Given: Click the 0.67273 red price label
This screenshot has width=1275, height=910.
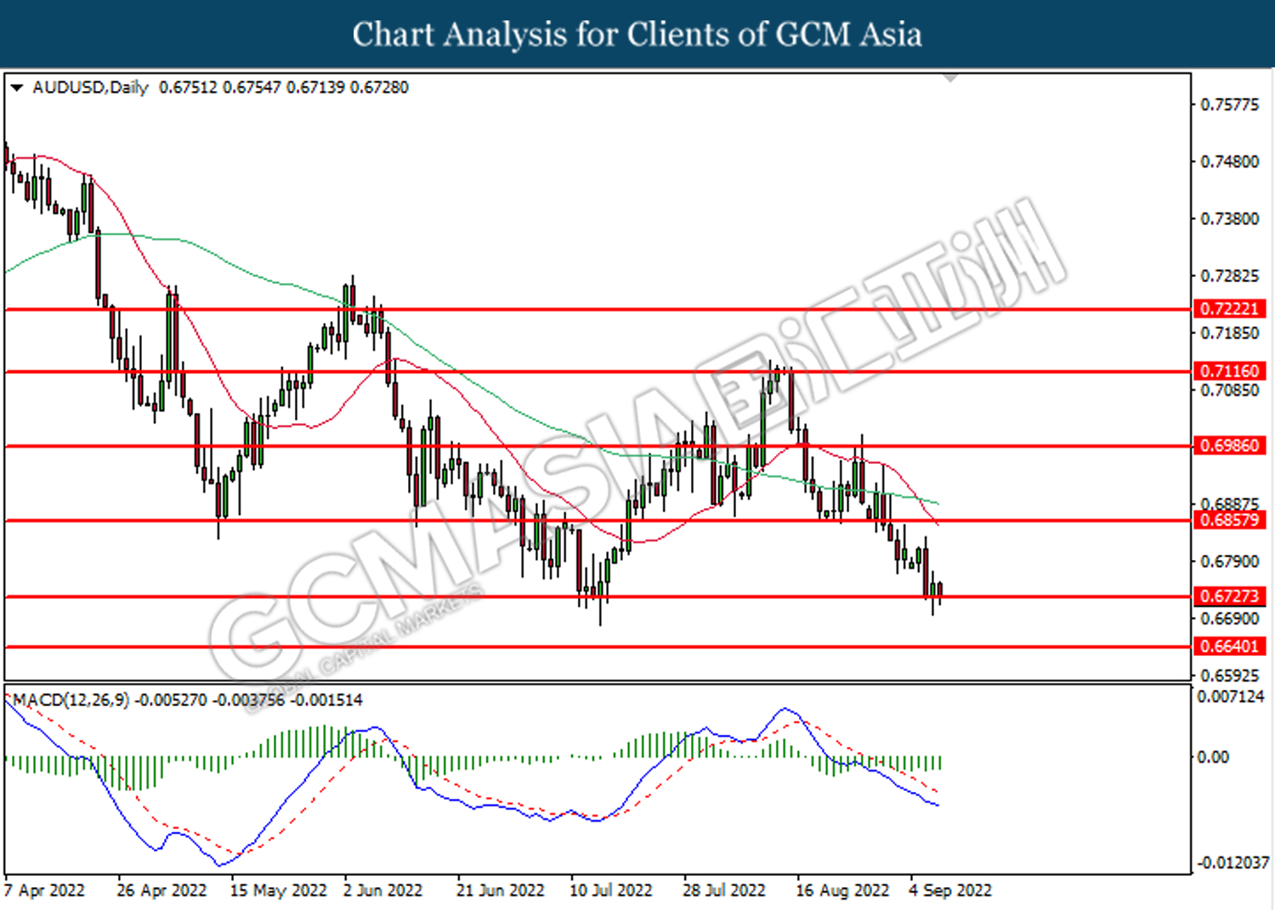Looking at the screenshot, I should tap(1229, 596).
